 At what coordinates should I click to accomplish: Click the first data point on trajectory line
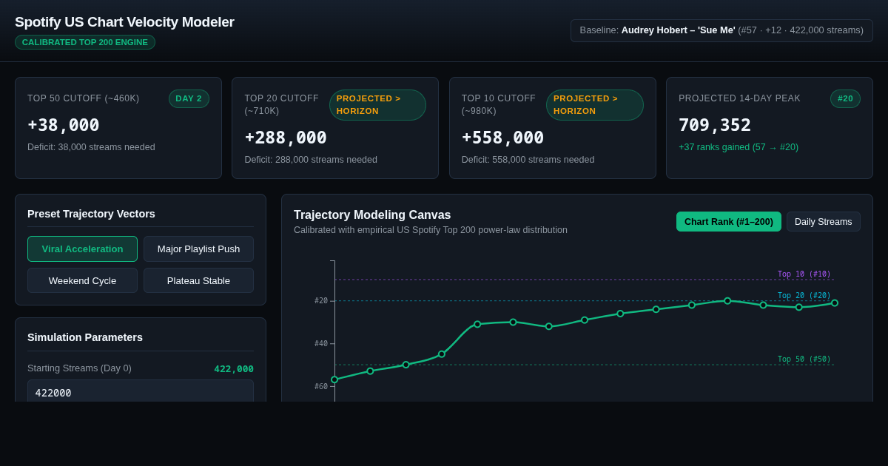tap(334, 379)
